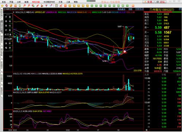This screenshot has width=182, height=132.
Task: Click the green circular refresh icon
Action: click(20, 5)
